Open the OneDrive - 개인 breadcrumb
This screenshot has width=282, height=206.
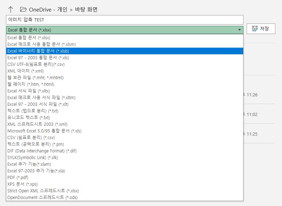click(48, 9)
